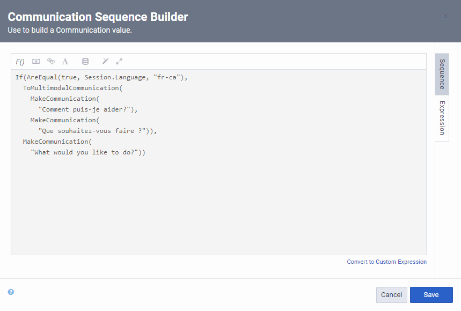Cancel the Communication Sequence Builder
The width and height of the screenshot is (461, 311).
(x=391, y=294)
